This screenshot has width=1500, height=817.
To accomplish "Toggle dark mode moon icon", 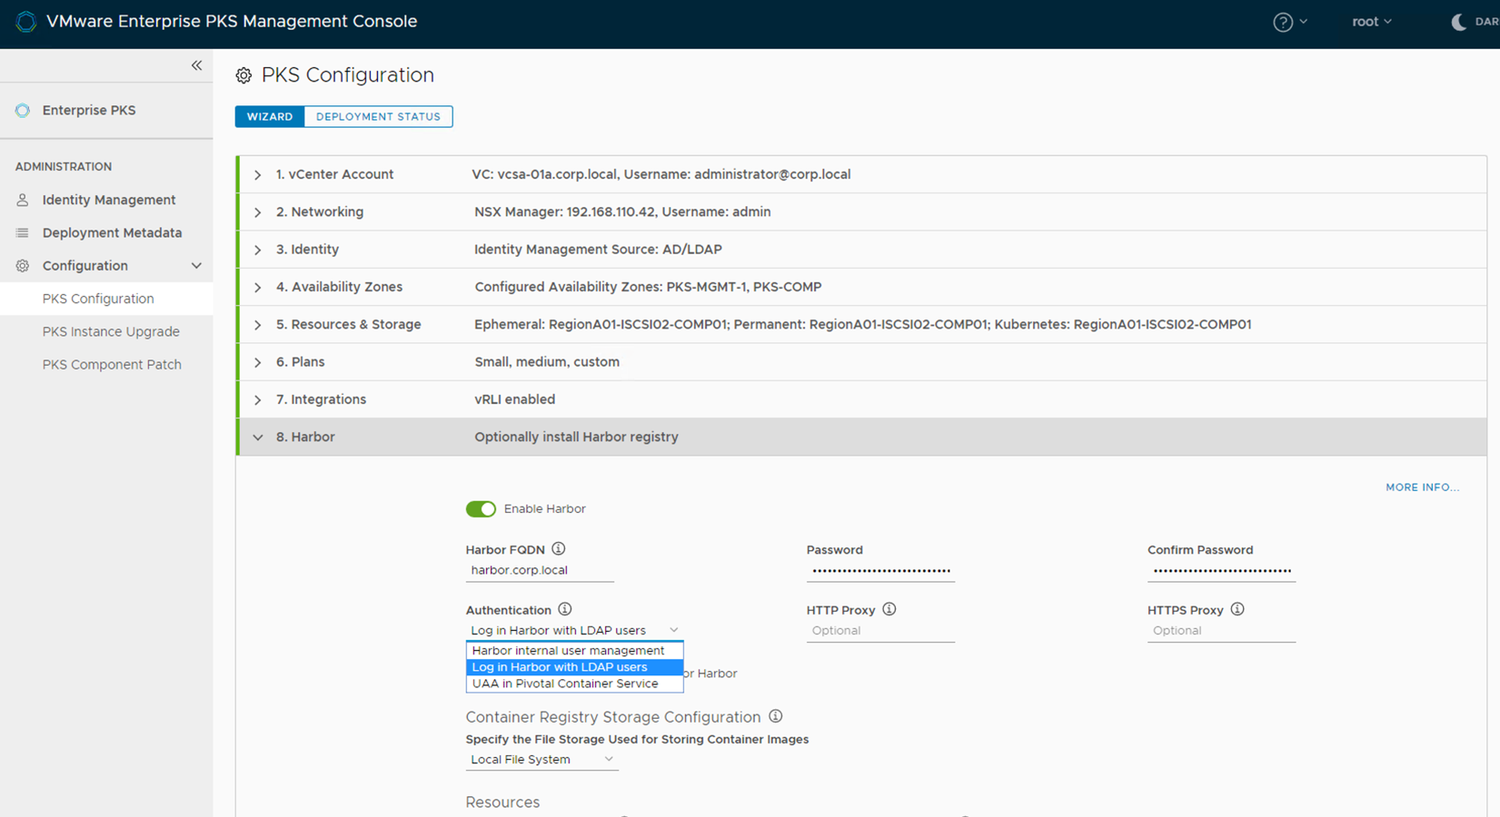I will click(x=1459, y=22).
